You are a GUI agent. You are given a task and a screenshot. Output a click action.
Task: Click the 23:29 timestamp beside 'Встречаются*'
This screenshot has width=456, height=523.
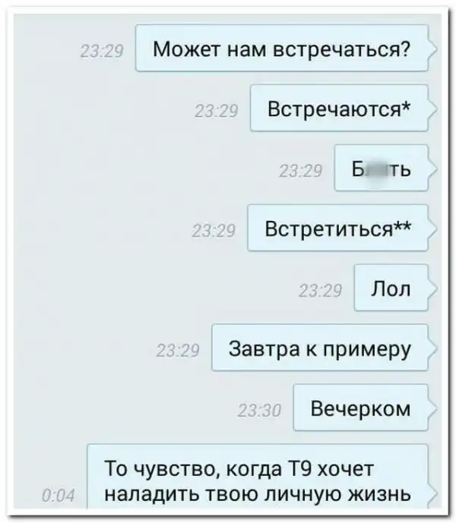217,111
